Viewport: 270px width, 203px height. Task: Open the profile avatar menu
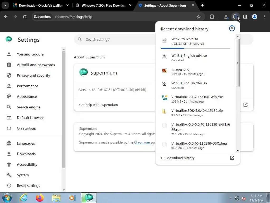pos(255,17)
